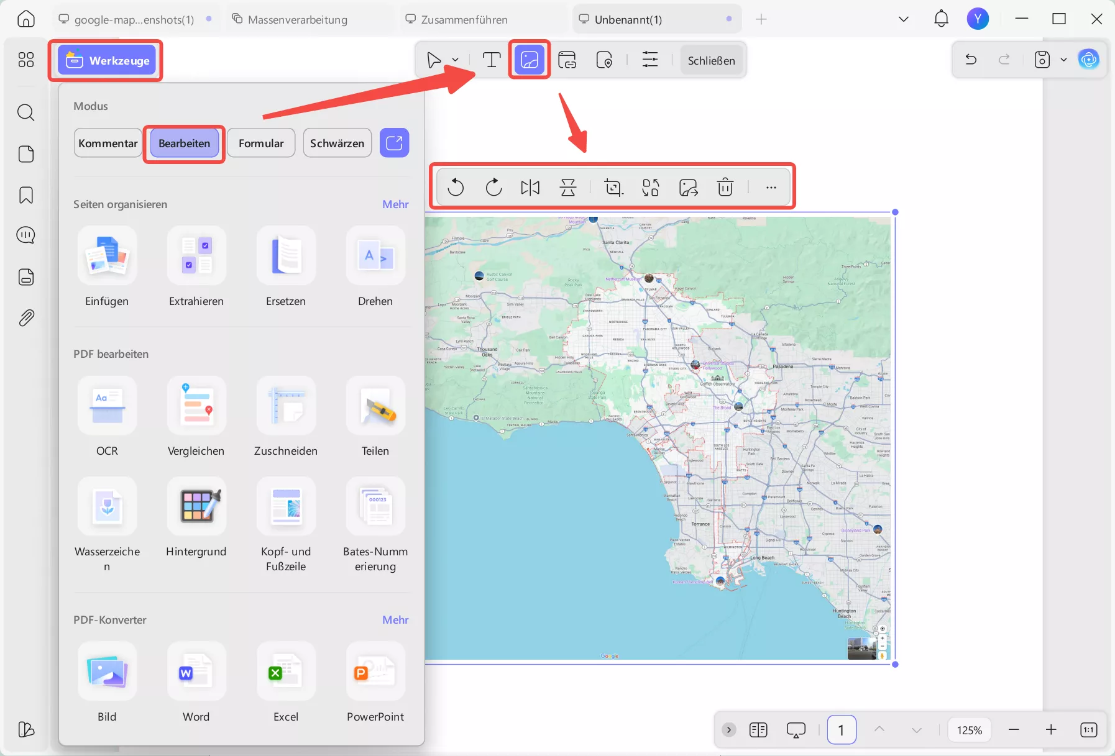
Task: Open the bookmarks panel icon
Action: [26, 195]
